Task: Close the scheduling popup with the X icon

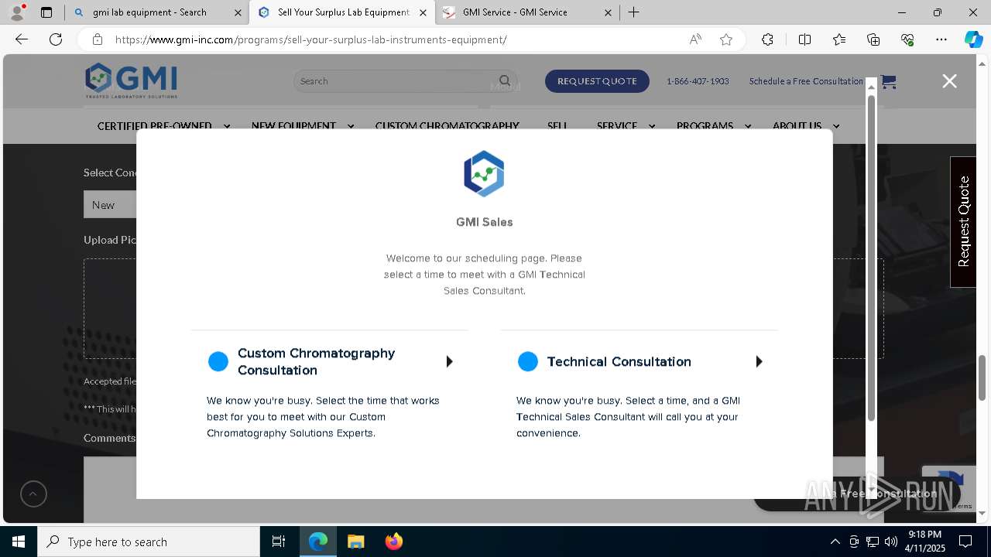Action: [949, 81]
